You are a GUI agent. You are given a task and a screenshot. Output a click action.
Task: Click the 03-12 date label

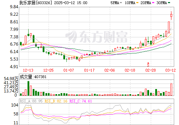pos(170,70)
